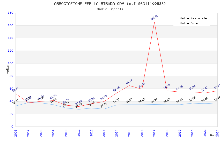Click the 100 y-axis tick label
Screen dimensions: 220x142
point(11,63)
